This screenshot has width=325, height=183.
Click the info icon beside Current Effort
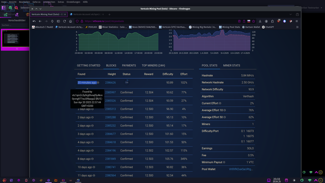click(x=220, y=103)
